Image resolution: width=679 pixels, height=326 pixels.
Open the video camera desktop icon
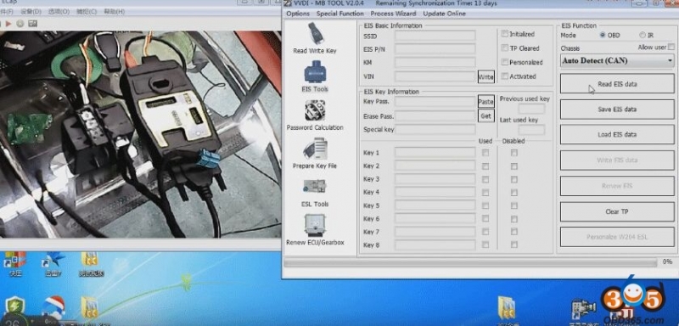click(x=583, y=309)
